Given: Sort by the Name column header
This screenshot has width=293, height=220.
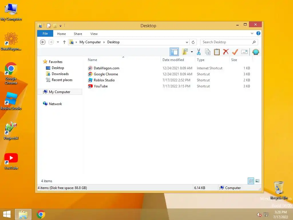Looking at the screenshot, I should [92, 60].
